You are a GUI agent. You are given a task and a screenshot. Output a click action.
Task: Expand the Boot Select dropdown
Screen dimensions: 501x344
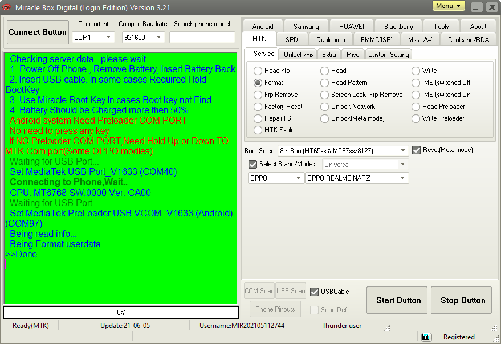coord(343,150)
